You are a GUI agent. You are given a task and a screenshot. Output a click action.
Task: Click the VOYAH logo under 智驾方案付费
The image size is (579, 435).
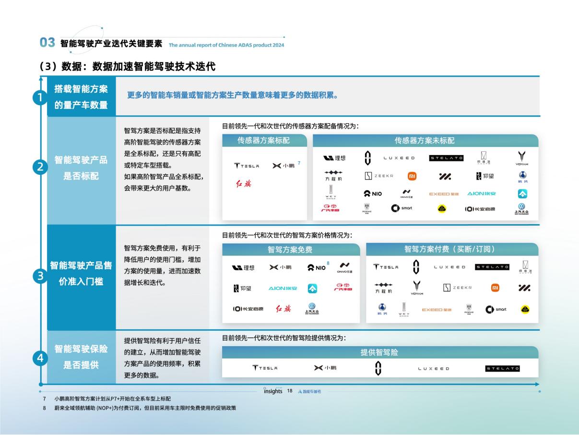(417, 288)
